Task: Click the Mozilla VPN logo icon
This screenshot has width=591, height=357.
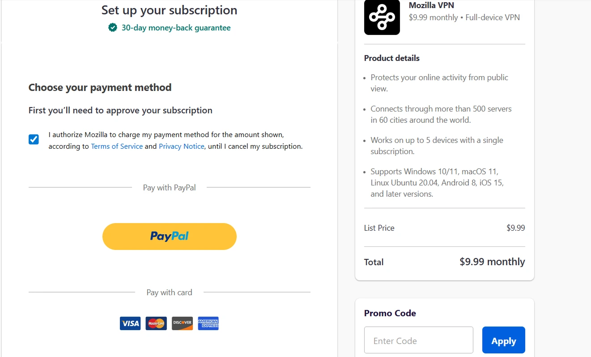Action: pos(382,17)
